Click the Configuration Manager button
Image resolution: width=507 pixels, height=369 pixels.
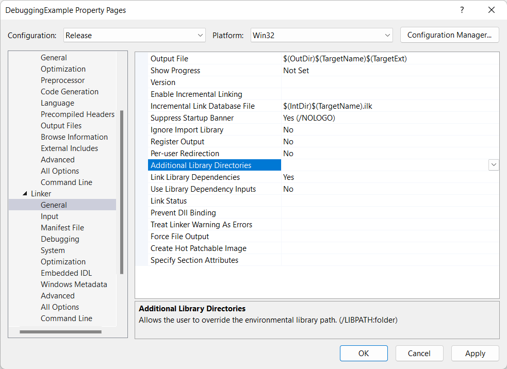449,35
